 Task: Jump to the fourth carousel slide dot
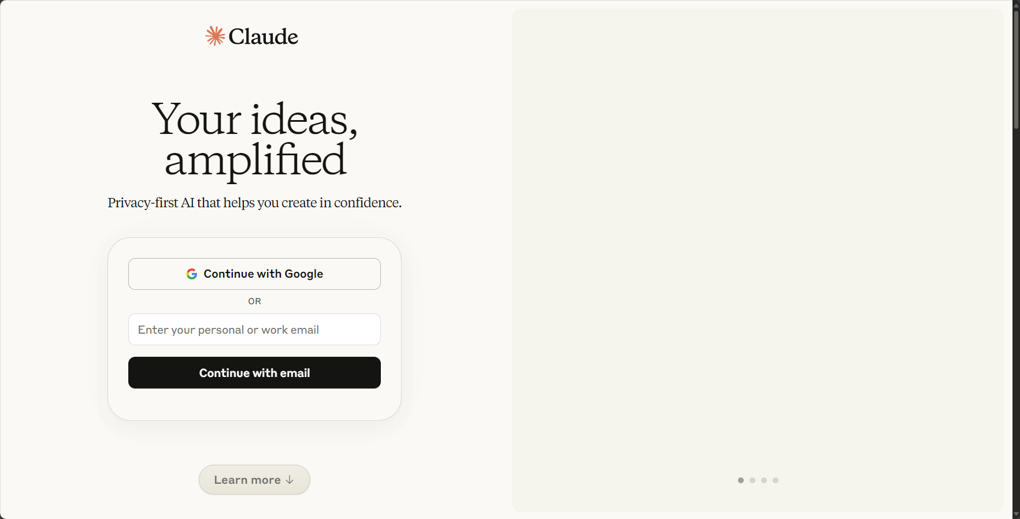[x=776, y=480]
